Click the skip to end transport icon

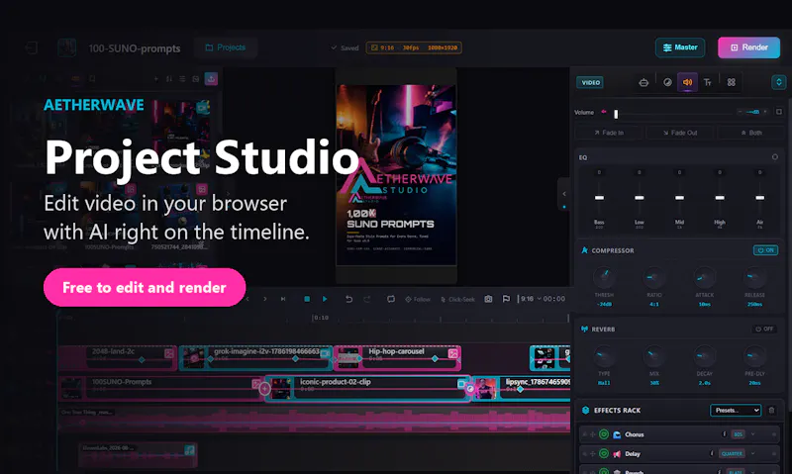click(283, 299)
